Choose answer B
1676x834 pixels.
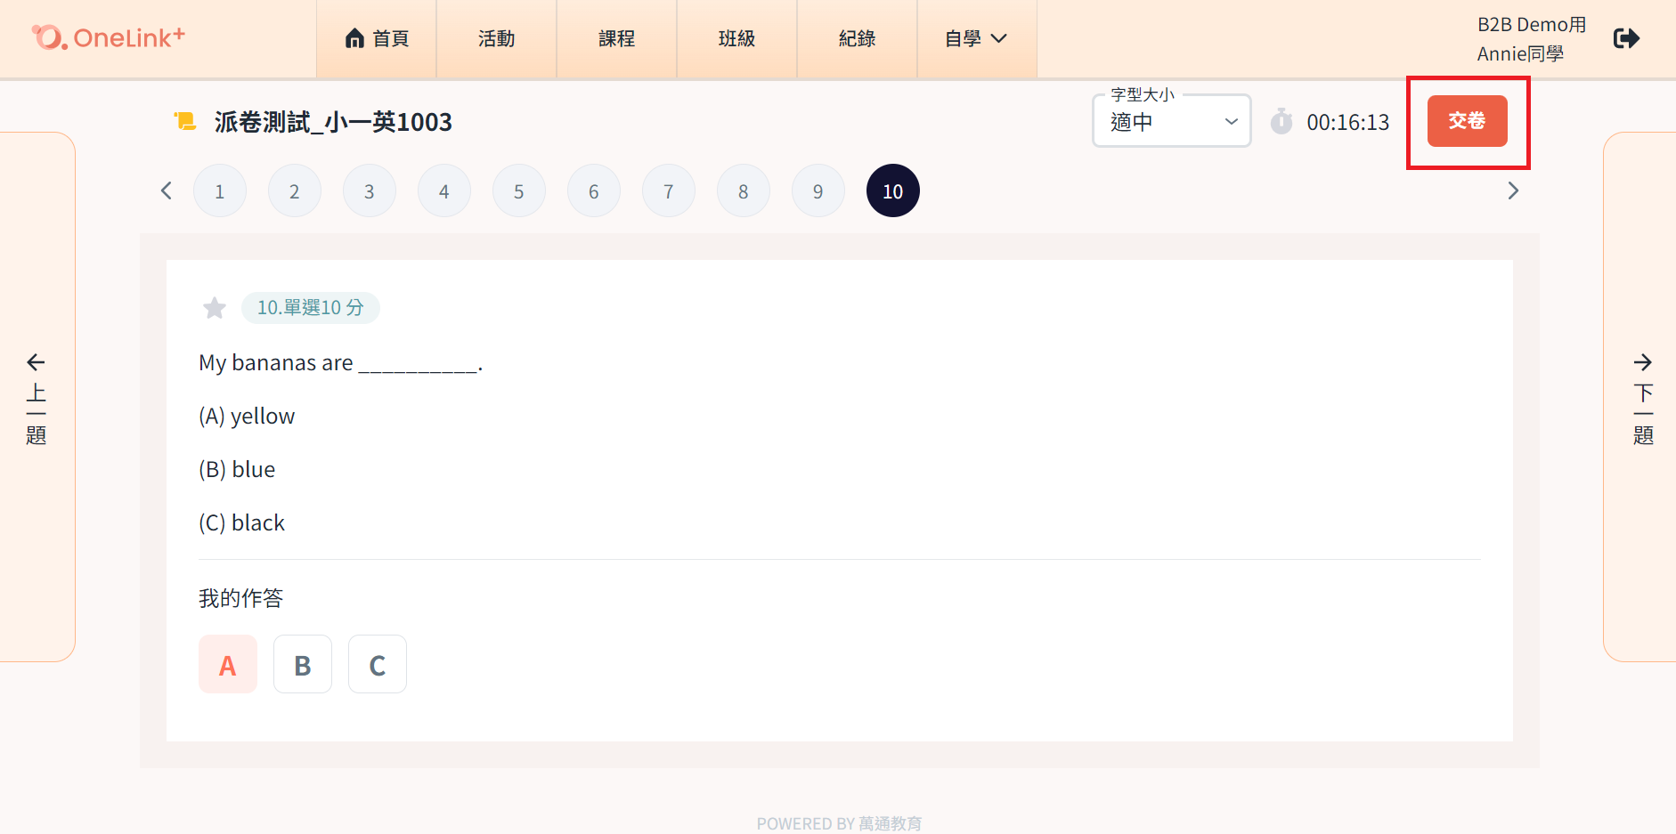coord(303,664)
